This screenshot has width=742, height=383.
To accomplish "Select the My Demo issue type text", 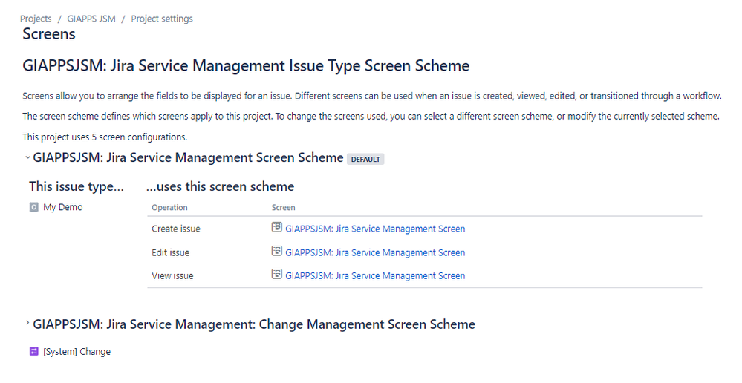I will click(63, 207).
